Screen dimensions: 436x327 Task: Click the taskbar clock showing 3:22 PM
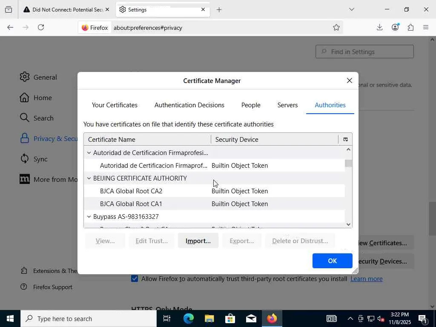pos(399,318)
